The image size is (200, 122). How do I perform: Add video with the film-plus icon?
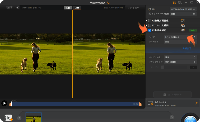tap(9, 118)
